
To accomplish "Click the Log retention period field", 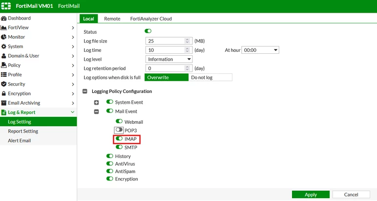I will click(169, 68).
